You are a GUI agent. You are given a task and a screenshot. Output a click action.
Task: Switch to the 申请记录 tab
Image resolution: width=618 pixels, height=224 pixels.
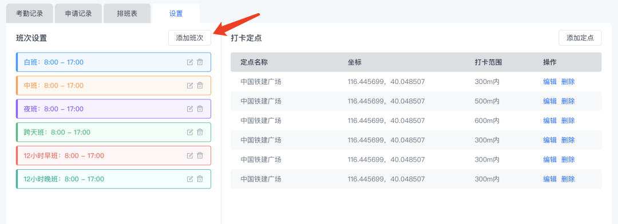point(78,13)
